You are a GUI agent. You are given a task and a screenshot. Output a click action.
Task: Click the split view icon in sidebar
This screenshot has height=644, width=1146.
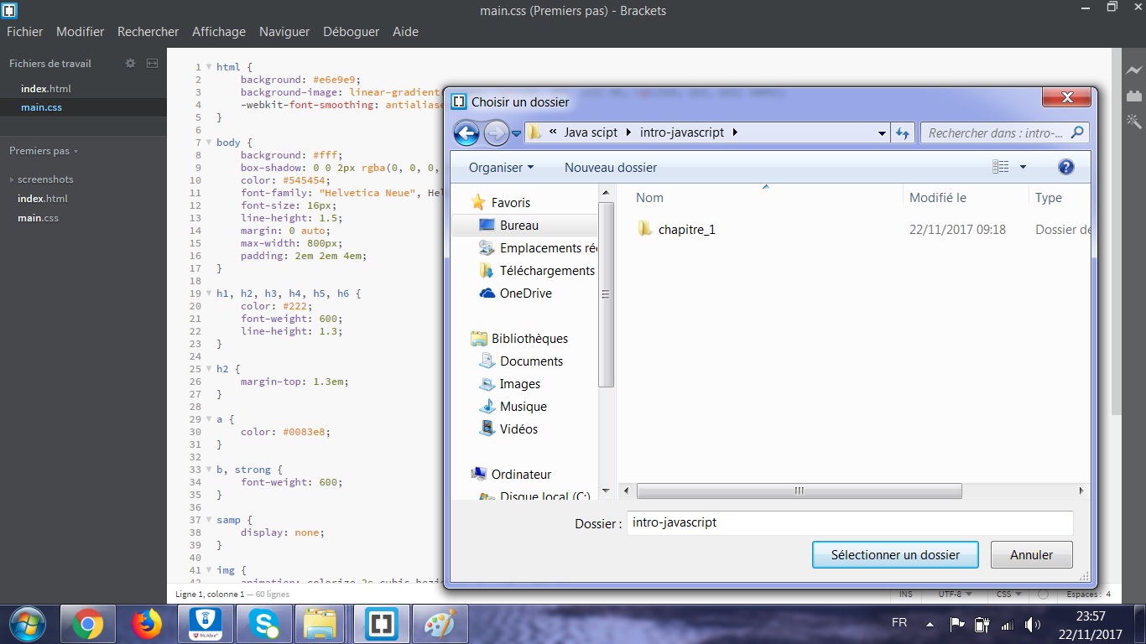(x=152, y=64)
